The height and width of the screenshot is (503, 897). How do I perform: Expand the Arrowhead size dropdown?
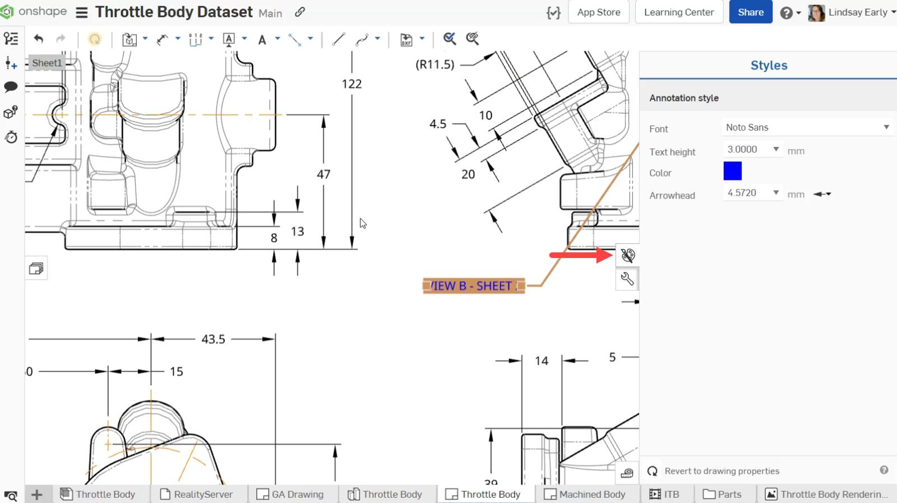(776, 193)
